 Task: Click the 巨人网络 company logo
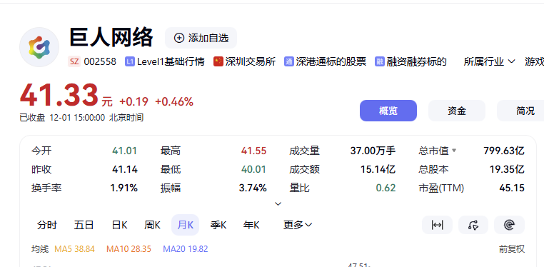click(39, 47)
